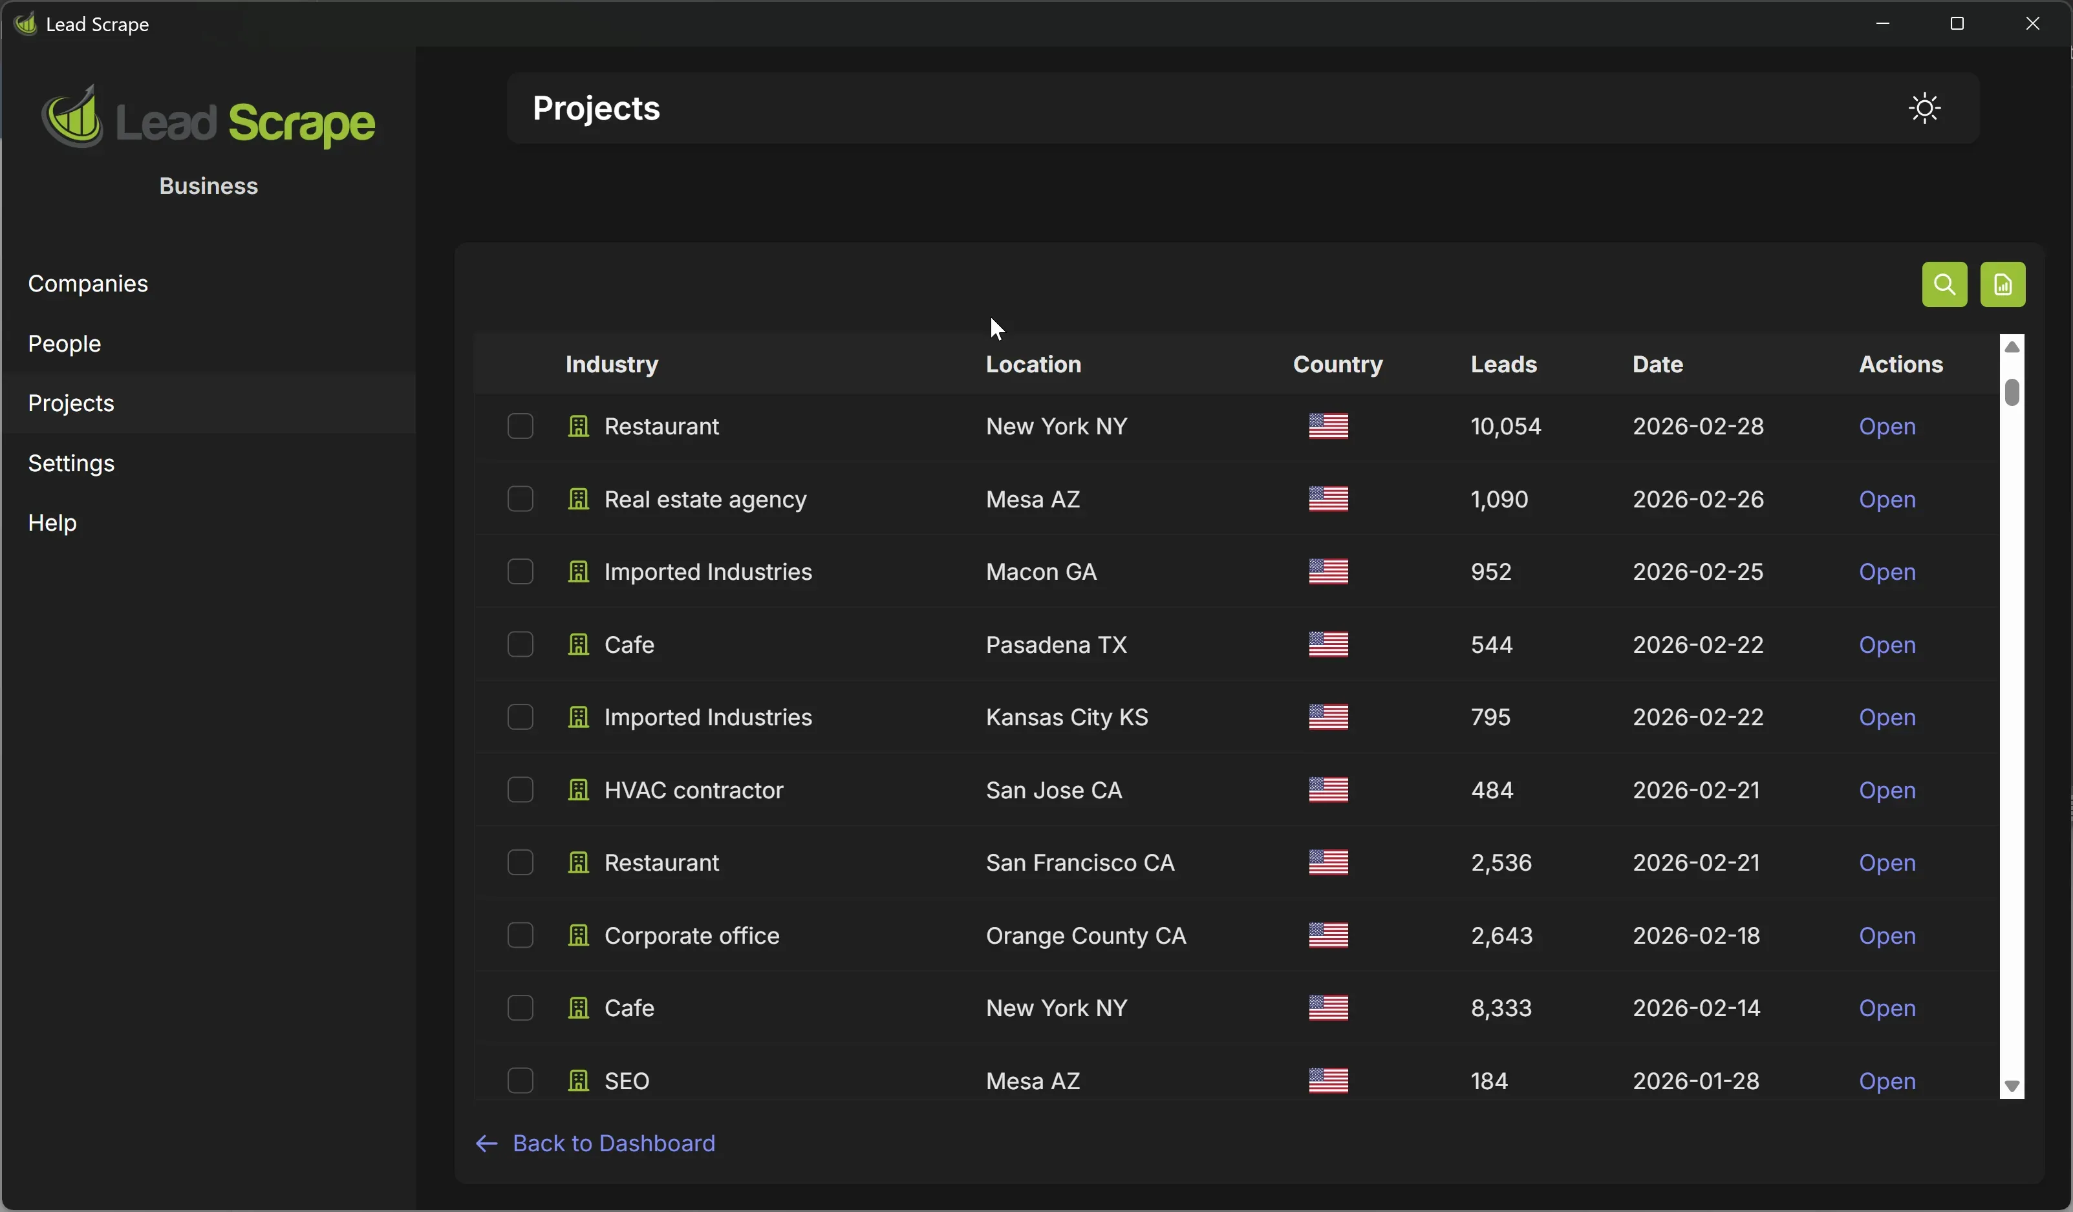Go to Settings in the sidebar
2073x1212 pixels.
pyautogui.click(x=72, y=463)
